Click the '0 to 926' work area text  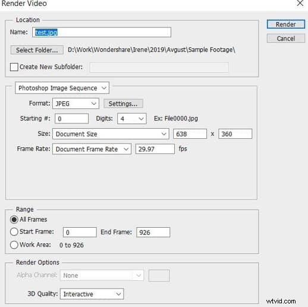click(71, 245)
